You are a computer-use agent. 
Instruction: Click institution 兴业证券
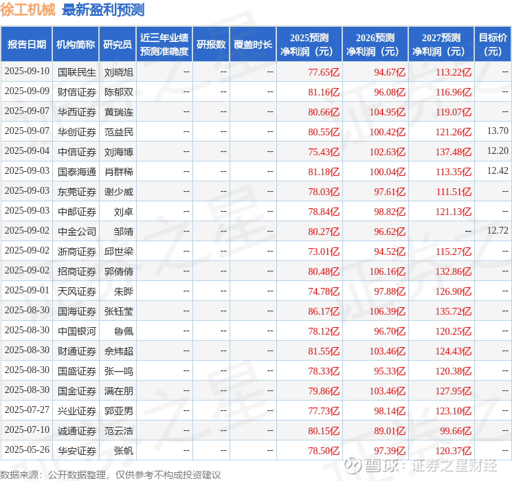pos(77,411)
